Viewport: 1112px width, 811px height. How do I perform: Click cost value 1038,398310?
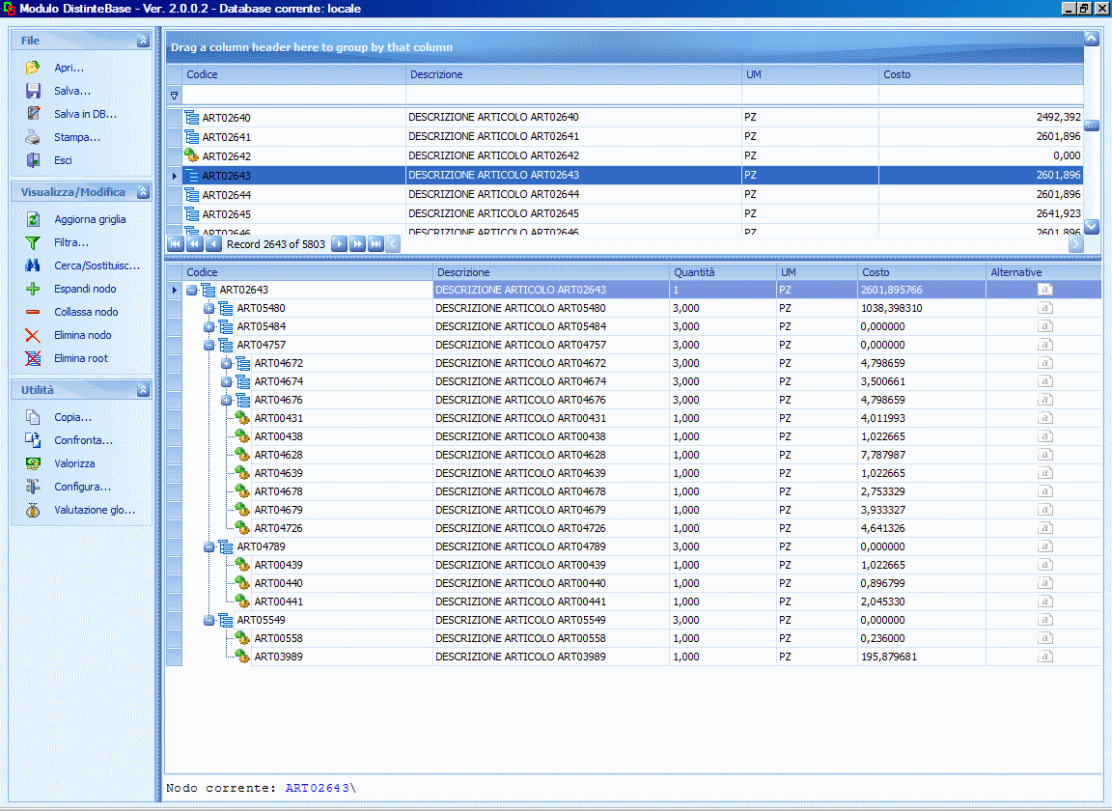892,308
